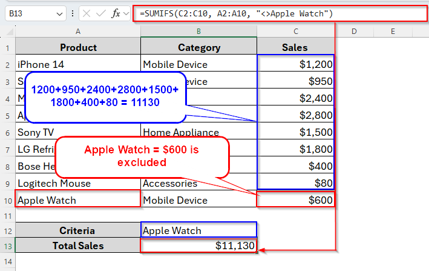Click in the Name Box showing B13
The width and height of the screenshot is (429, 271).
pos(30,13)
